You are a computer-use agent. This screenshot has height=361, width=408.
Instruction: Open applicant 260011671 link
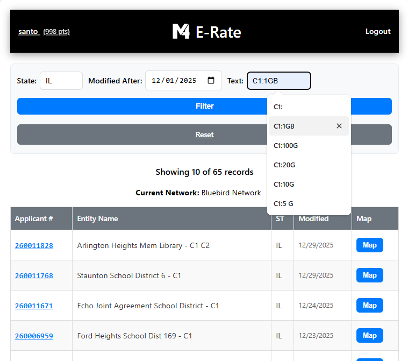pos(34,306)
